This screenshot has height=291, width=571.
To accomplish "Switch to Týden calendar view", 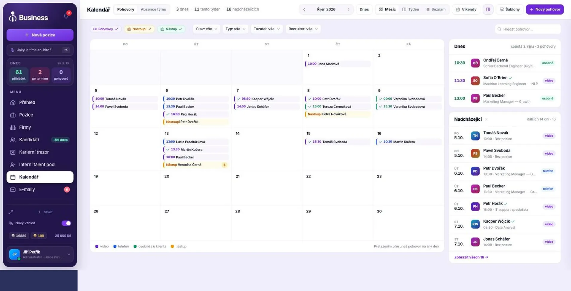I will [x=410, y=10].
